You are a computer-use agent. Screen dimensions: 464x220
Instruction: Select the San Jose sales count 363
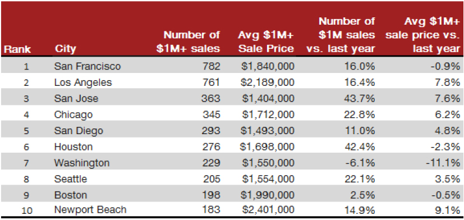point(211,99)
